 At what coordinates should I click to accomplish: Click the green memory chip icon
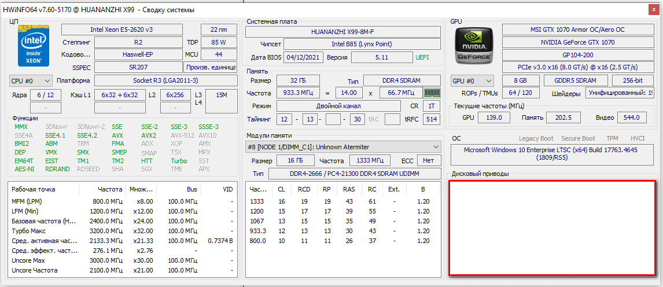[432, 93]
